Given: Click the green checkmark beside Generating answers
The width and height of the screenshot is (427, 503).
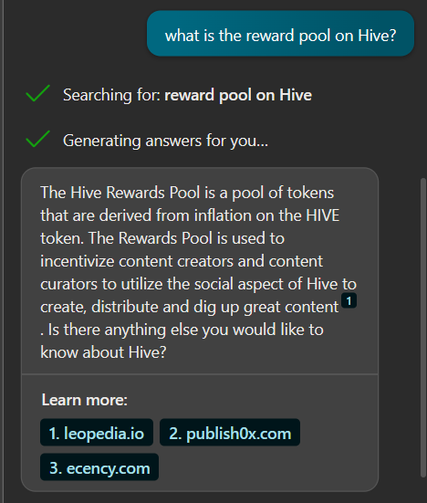Looking at the screenshot, I should (37, 140).
